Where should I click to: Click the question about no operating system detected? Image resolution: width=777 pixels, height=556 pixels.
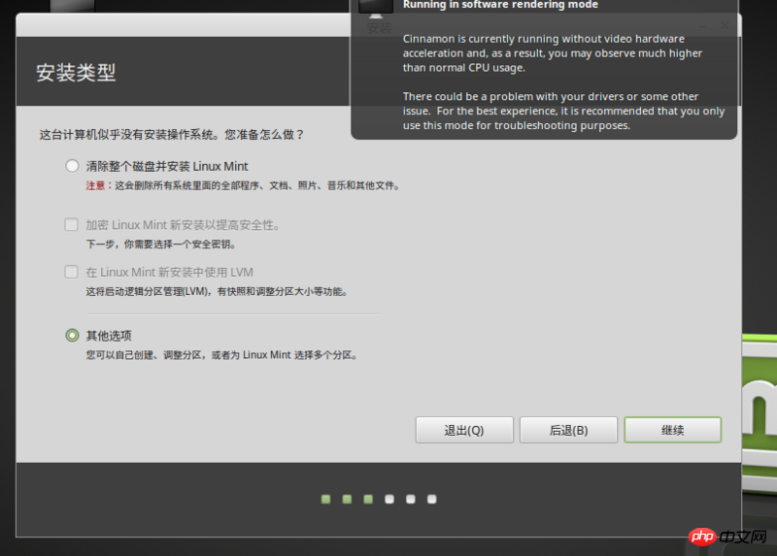click(172, 135)
